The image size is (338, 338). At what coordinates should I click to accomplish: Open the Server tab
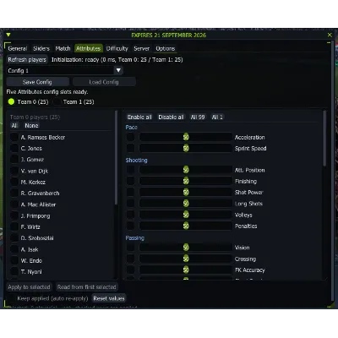[141, 48]
